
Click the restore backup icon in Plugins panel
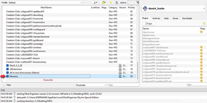(x=204, y=24)
